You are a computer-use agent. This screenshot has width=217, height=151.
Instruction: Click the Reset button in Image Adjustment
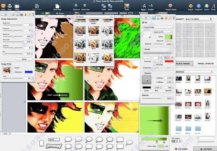pyautogui.click(x=24, y=59)
